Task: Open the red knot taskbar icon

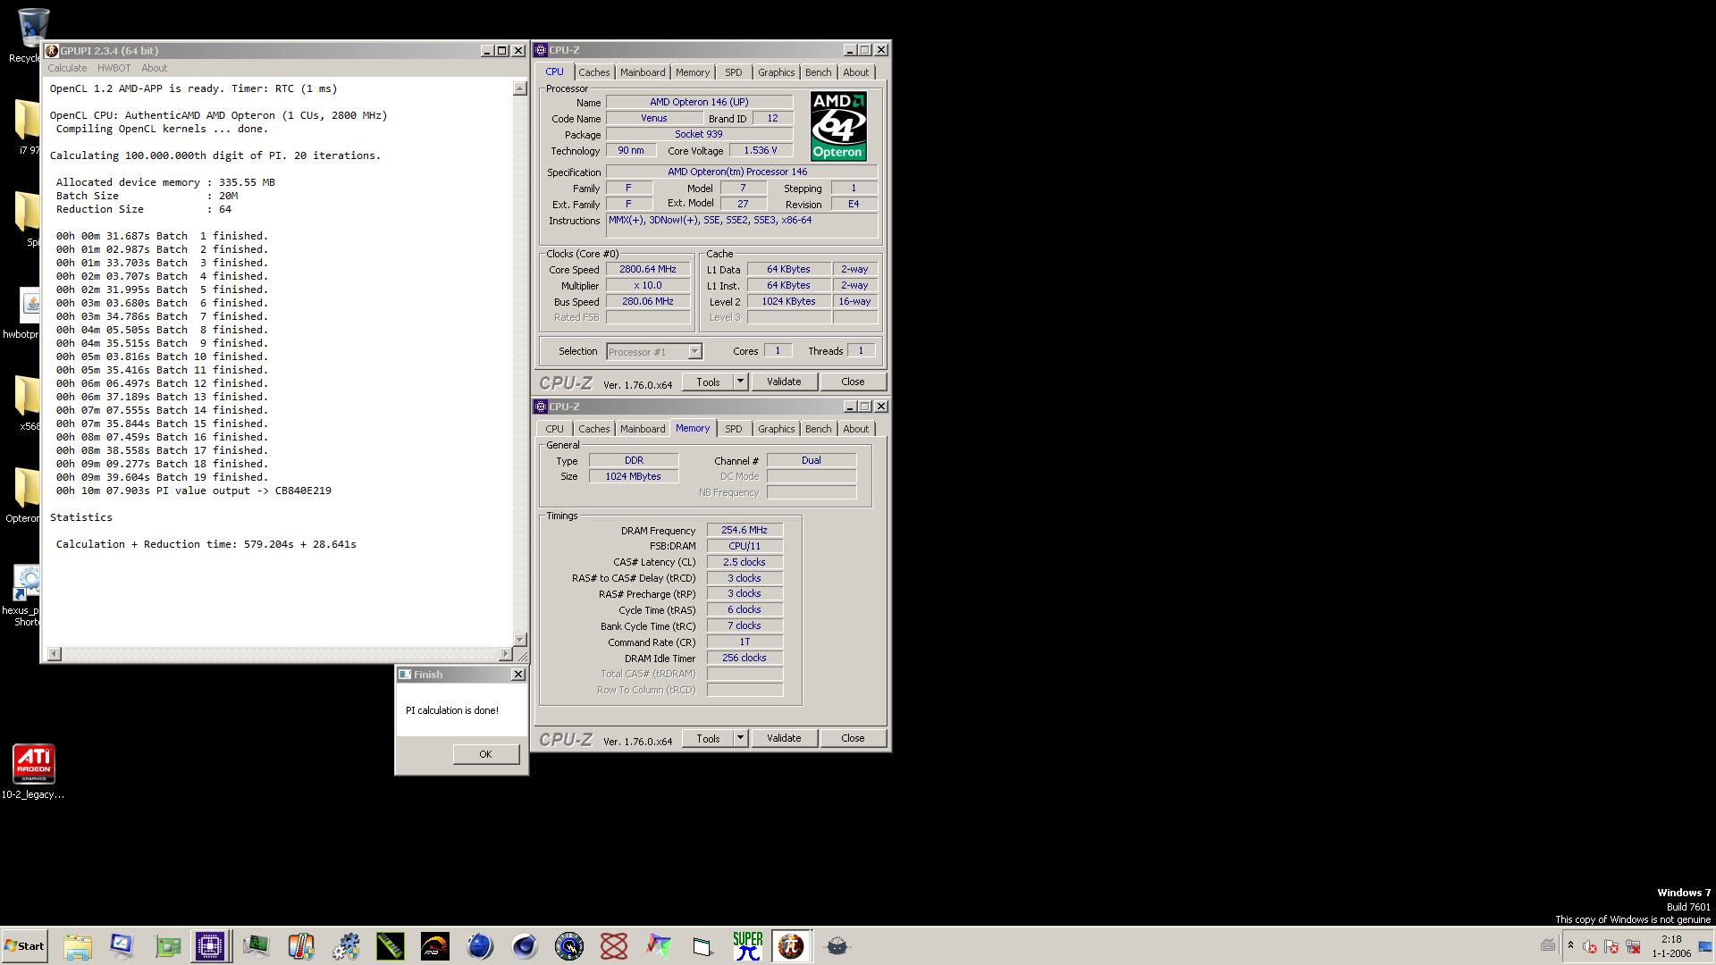Action: (614, 946)
